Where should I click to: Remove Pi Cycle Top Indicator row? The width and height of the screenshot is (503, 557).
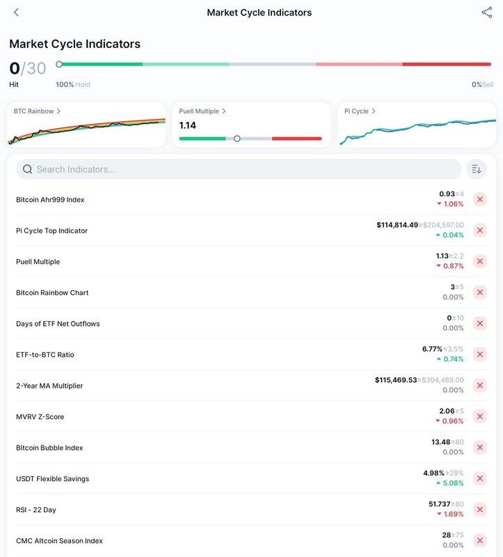tap(480, 230)
